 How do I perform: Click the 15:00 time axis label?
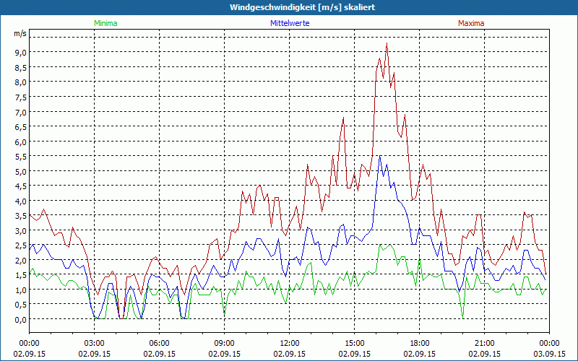pyautogui.click(x=354, y=344)
